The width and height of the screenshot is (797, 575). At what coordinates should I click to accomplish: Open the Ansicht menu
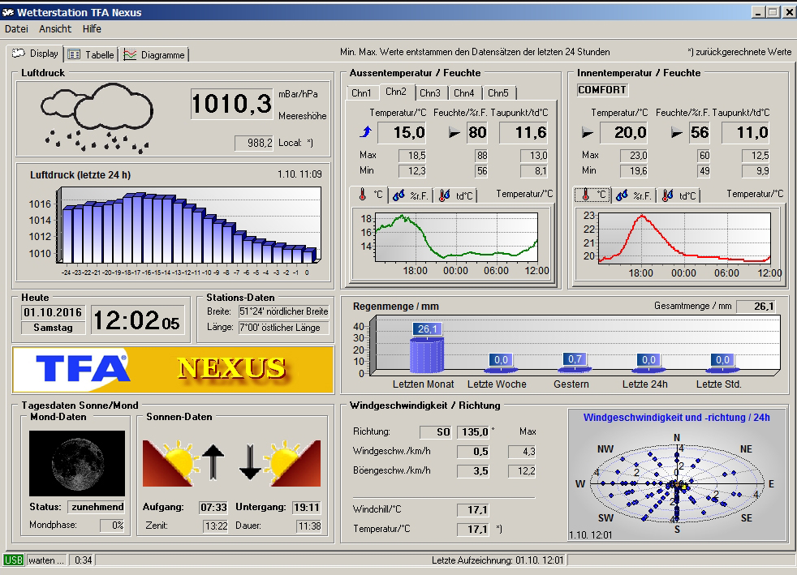point(55,29)
